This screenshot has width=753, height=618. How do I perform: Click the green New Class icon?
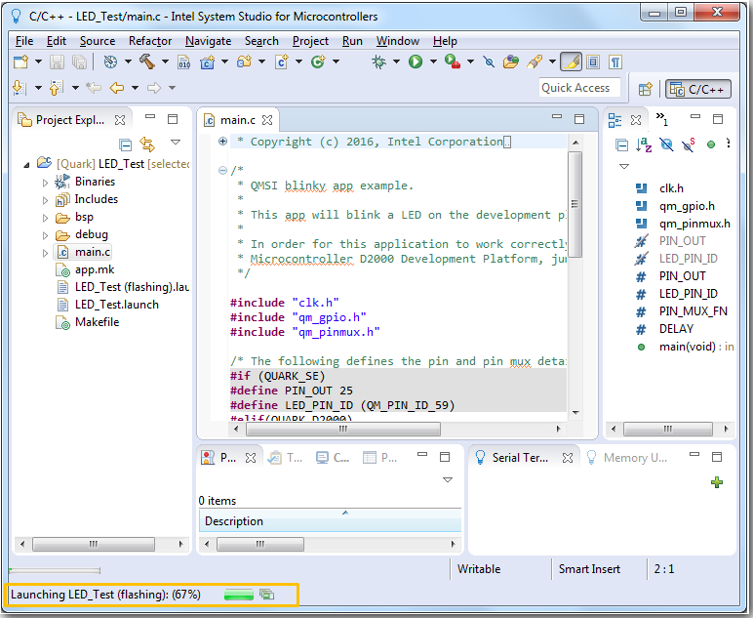(318, 62)
